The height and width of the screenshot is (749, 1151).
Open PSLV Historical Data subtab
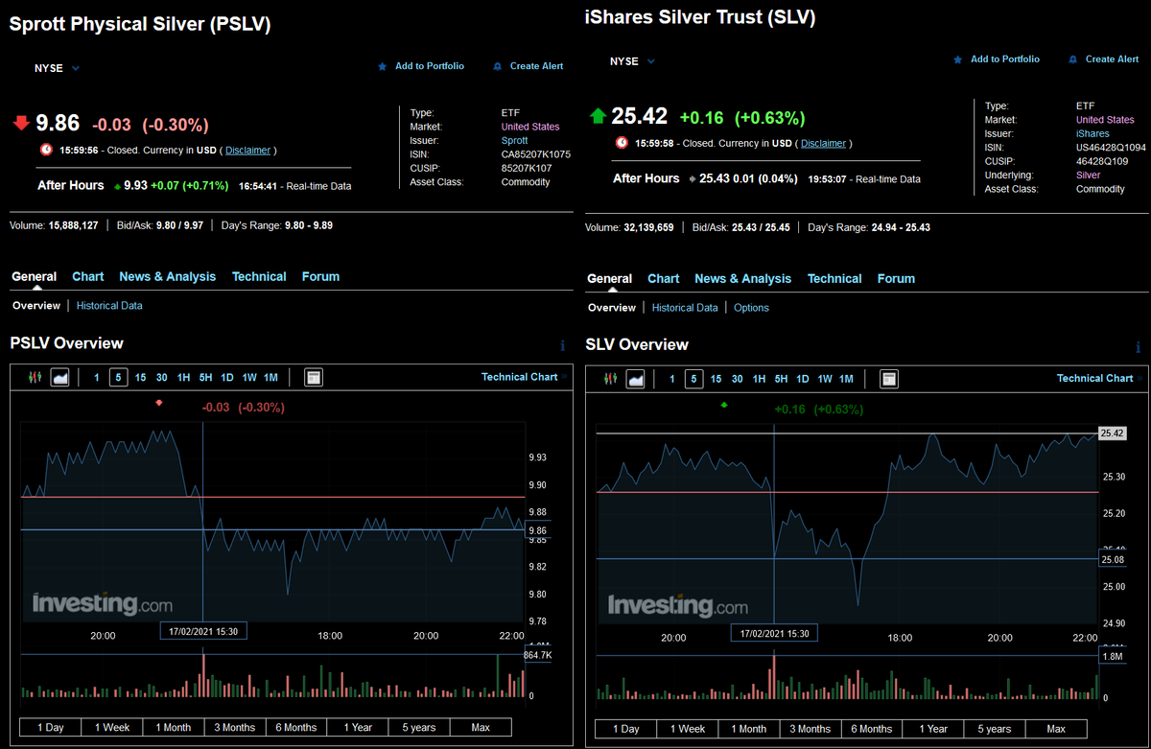click(x=109, y=306)
